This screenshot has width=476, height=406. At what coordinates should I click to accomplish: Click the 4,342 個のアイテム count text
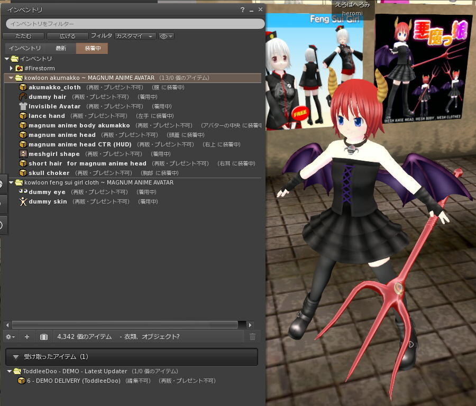tap(85, 337)
